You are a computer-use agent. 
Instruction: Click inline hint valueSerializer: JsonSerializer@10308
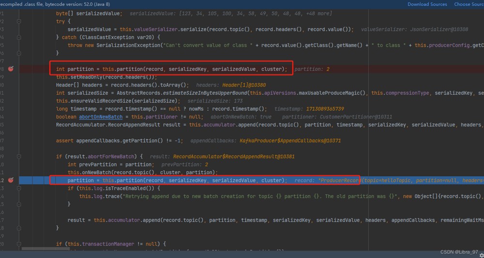coord(415,30)
